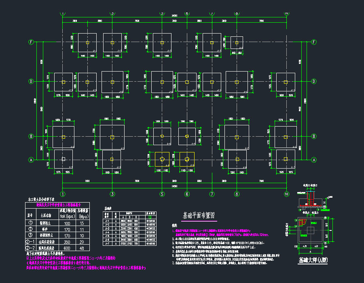Image resolution: width=364 pixels, height=283 pixels.
Task: Click the left-side axis bubble F
Action: coord(31,42)
